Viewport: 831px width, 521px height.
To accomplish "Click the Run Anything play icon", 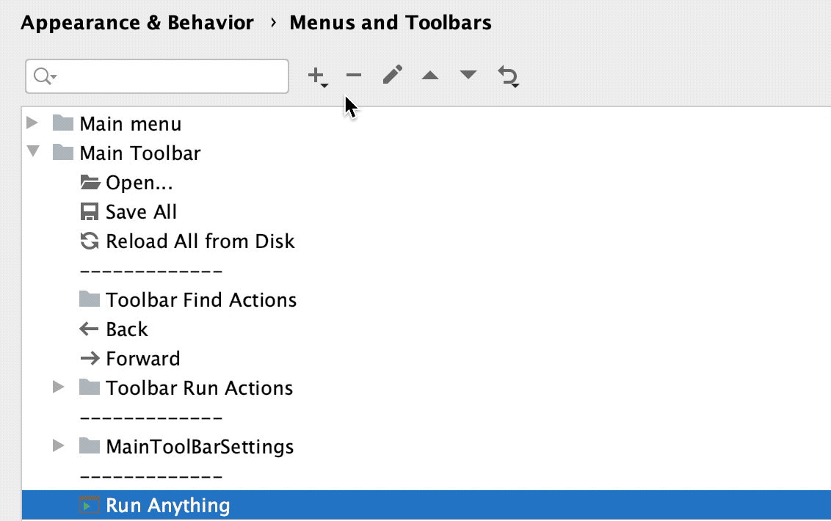I will (88, 505).
